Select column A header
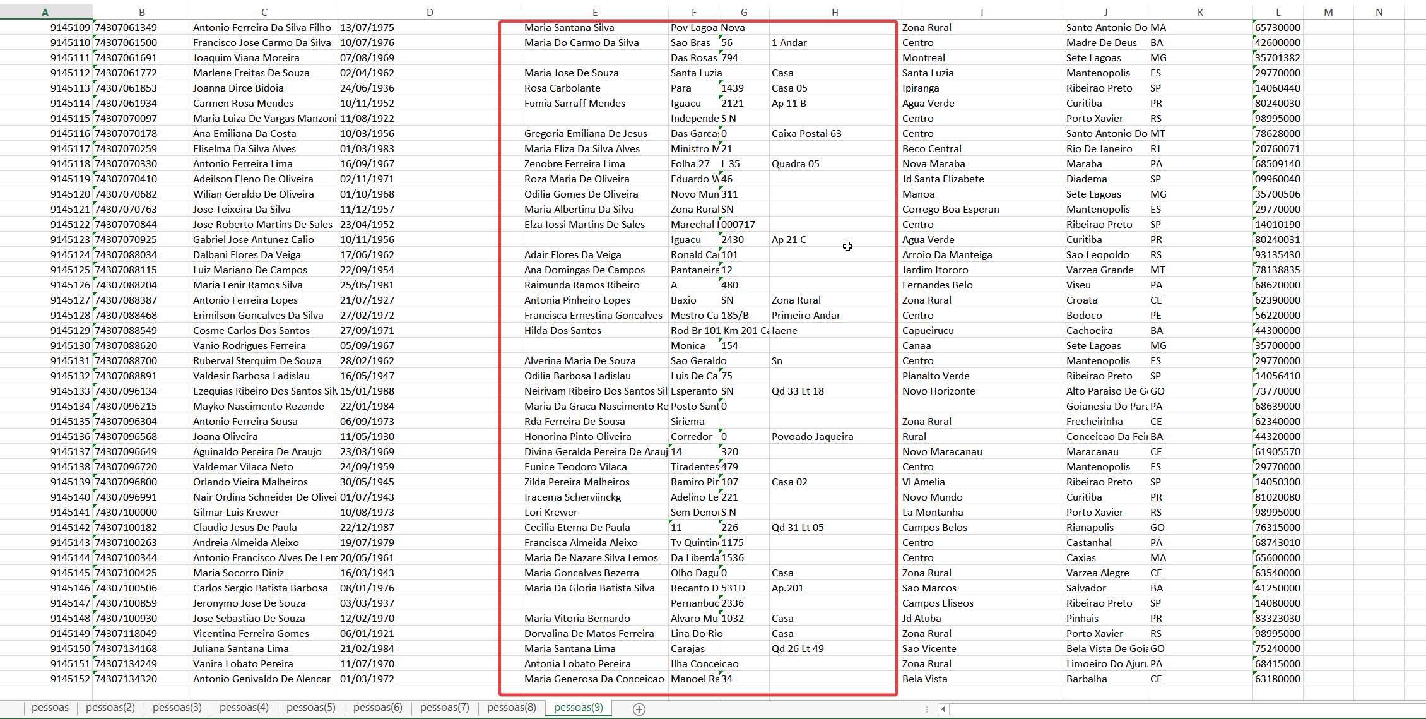 click(x=46, y=12)
